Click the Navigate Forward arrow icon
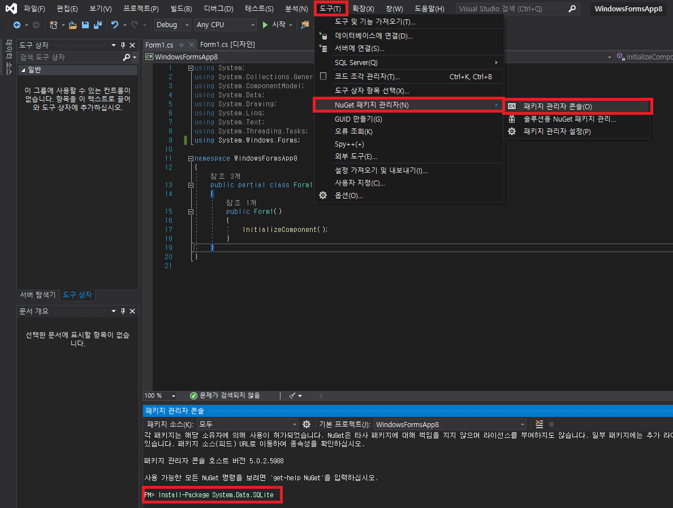This screenshot has height=508, width=673. pyautogui.click(x=37, y=25)
